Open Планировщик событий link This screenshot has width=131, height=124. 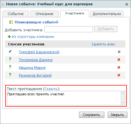click(x=36, y=22)
